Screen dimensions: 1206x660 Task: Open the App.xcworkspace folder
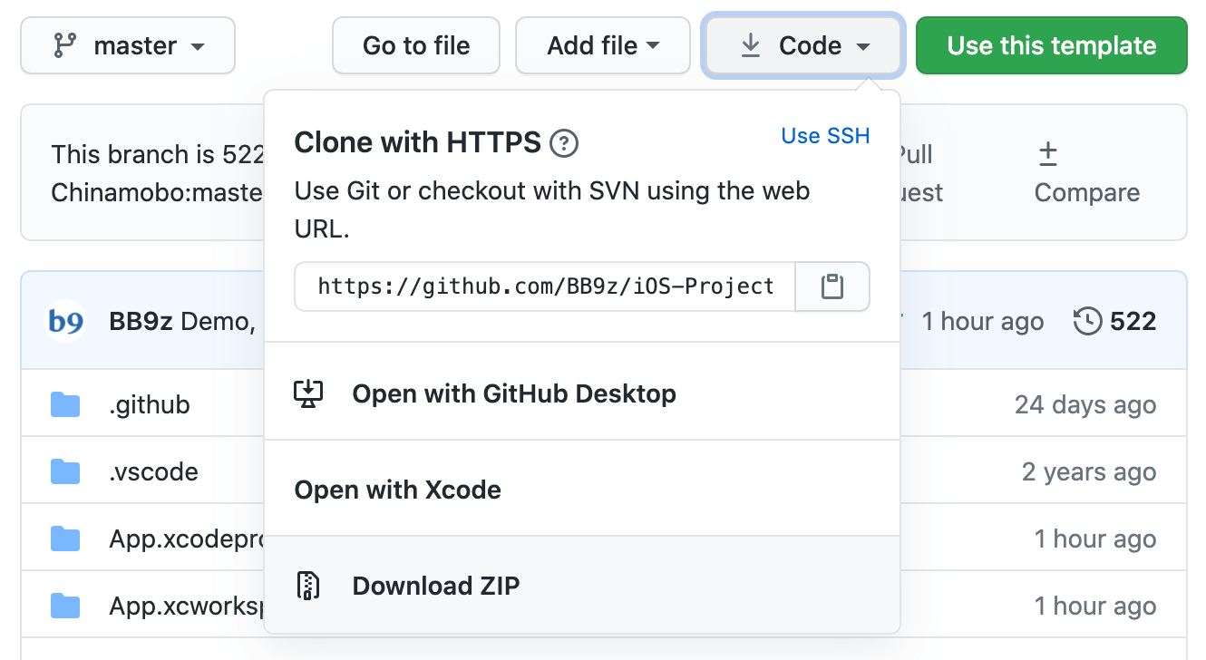[x=187, y=606]
